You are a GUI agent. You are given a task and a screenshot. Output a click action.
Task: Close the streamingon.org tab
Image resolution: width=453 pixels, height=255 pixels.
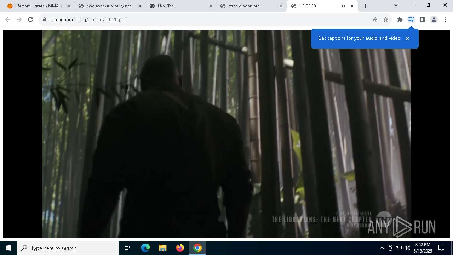(281, 6)
